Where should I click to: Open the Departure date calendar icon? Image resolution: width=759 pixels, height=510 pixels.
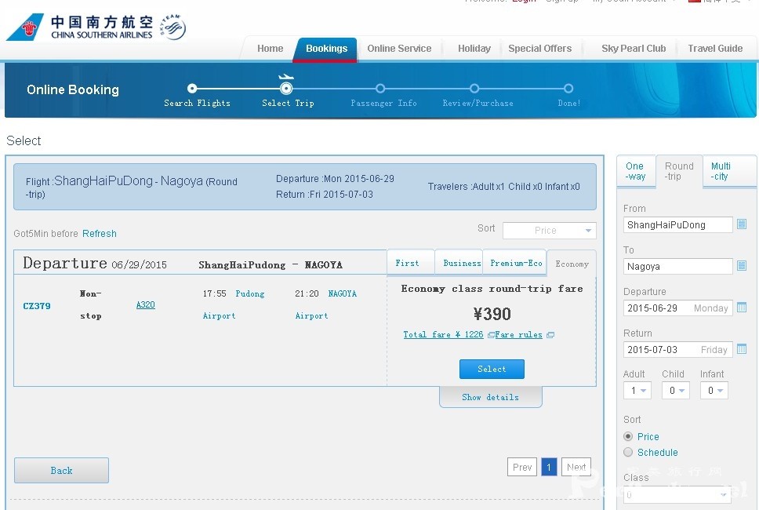742,307
